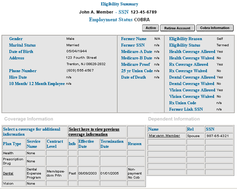The height and width of the screenshot is (189, 237).
Task: Click the Termination Date column header
Action: point(109,144)
